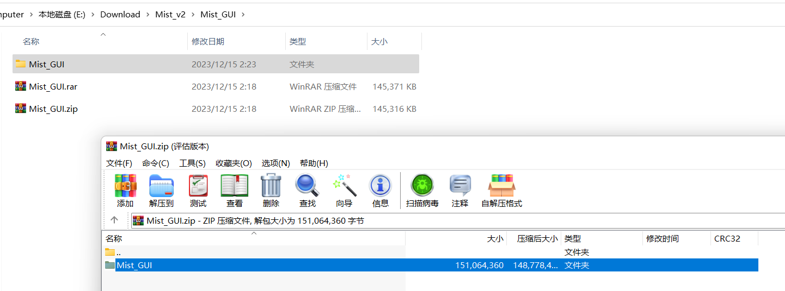785x291 pixels.
Task: Navigate to Download in breadcrumb
Action: (120, 15)
